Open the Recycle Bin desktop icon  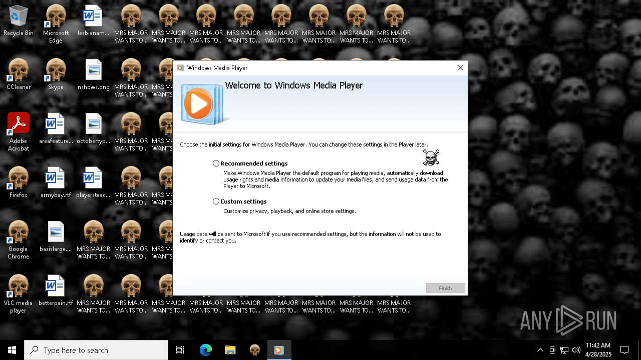click(x=19, y=21)
